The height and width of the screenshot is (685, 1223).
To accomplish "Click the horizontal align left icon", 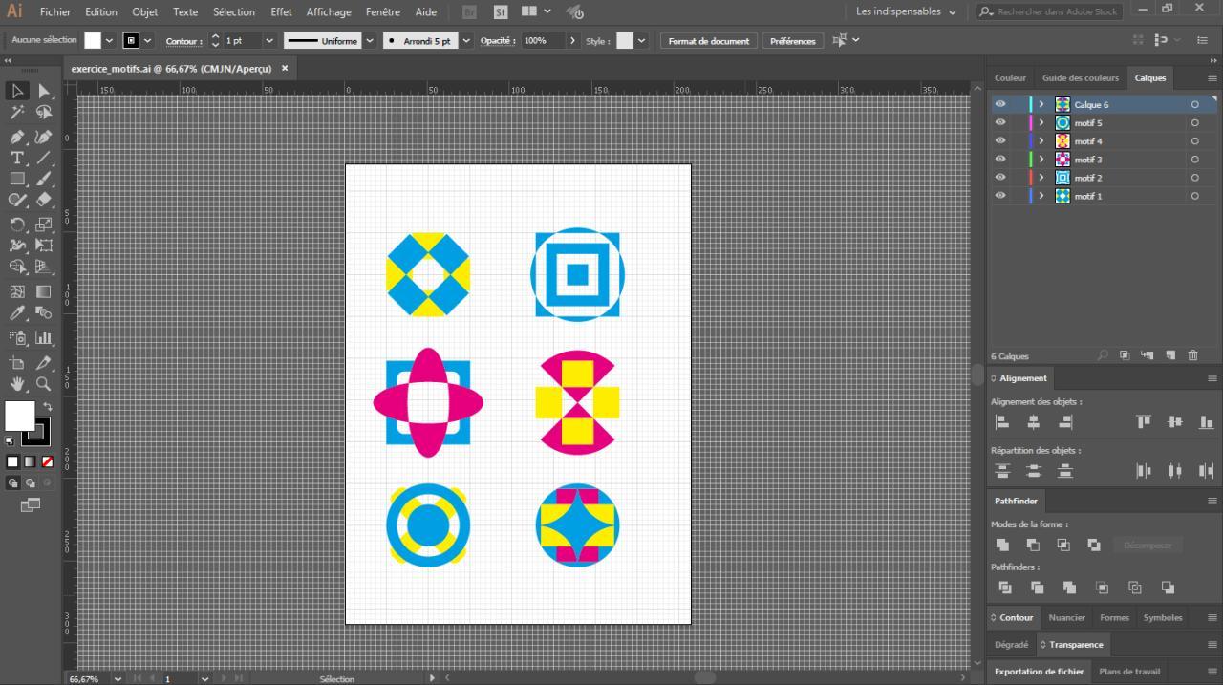I will pyautogui.click(x=1002, y=421).
